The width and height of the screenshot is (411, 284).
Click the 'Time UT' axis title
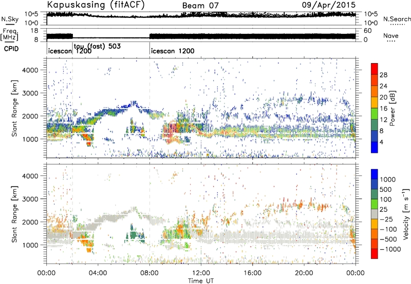tap(201, 281)
